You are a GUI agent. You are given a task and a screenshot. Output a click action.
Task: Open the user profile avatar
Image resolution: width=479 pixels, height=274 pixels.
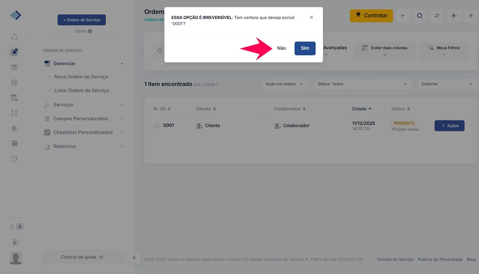tap(16, 258)
